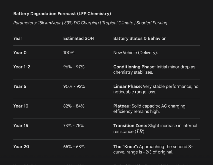Select the 73% - 75% value

(74, 126)
